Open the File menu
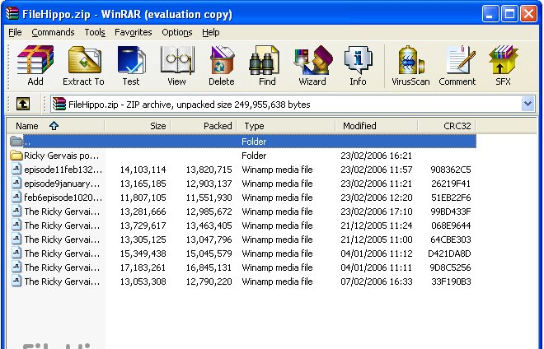The height and width of the screenshot is (349, 544). 15,32
